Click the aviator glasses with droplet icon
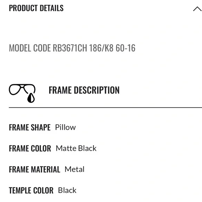Image resolution: width=202 pixels, height=202 pixels. click(x=22, y=93)
